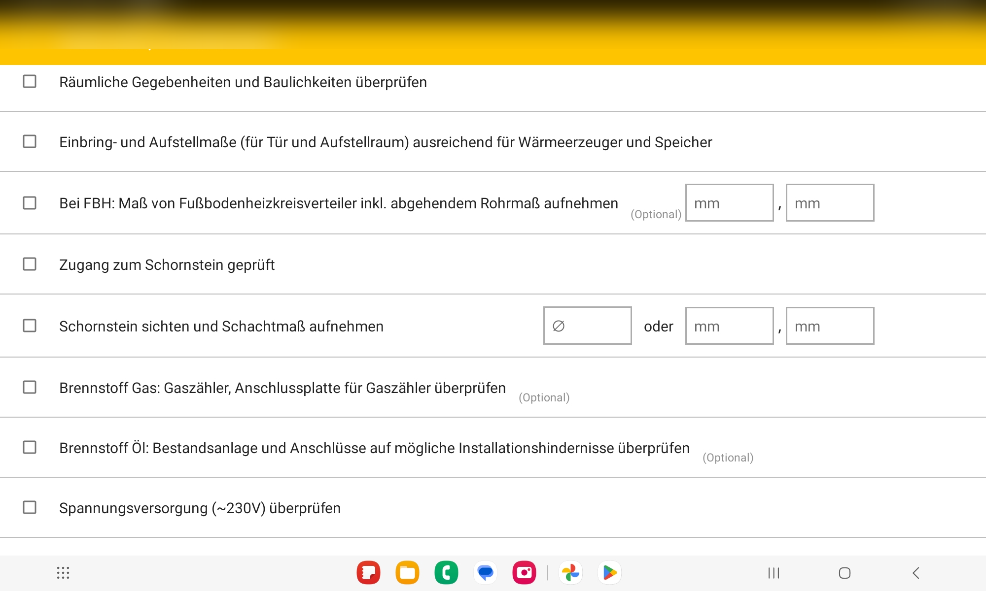
Task: Tick 'Zugang zum Schornstein geprüft' checkbox
Action: (30, 264)
